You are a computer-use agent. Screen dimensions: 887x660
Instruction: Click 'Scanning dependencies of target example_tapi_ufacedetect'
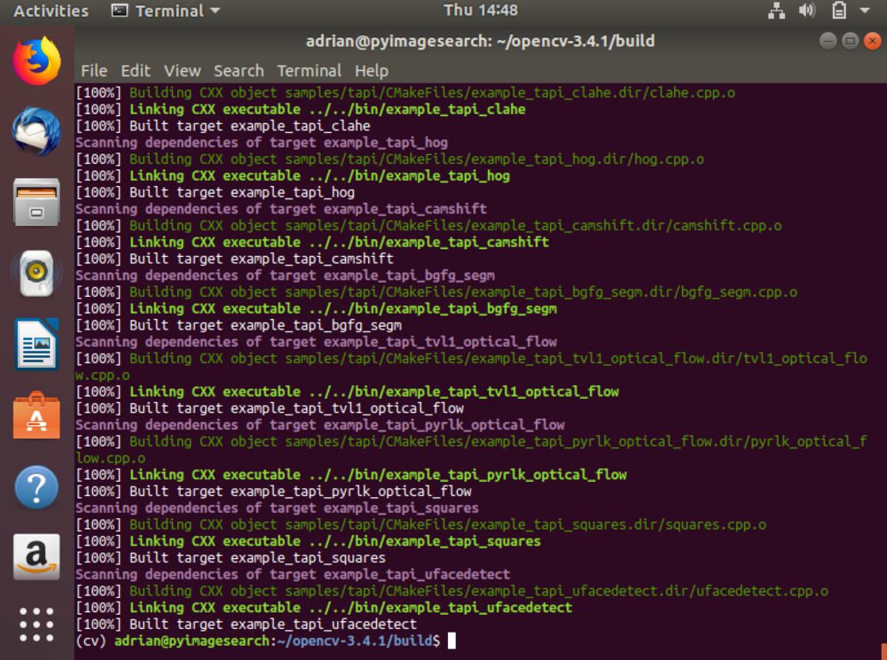point(293,575)
